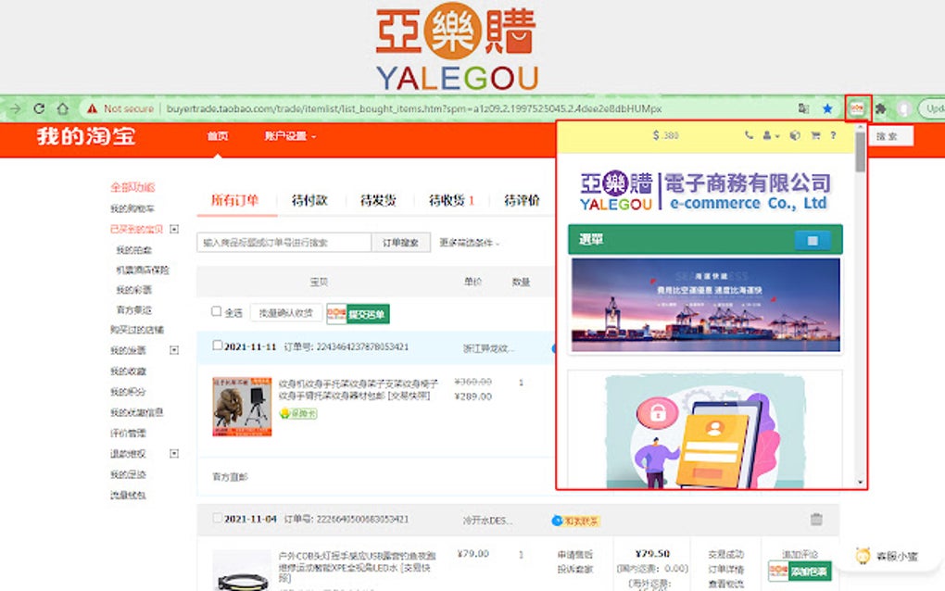Toggle the blue menu button in green bar

tap(813, 240)
